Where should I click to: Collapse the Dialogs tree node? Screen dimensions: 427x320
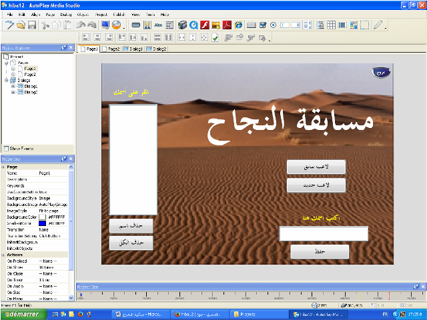click(x=6, y=80)
